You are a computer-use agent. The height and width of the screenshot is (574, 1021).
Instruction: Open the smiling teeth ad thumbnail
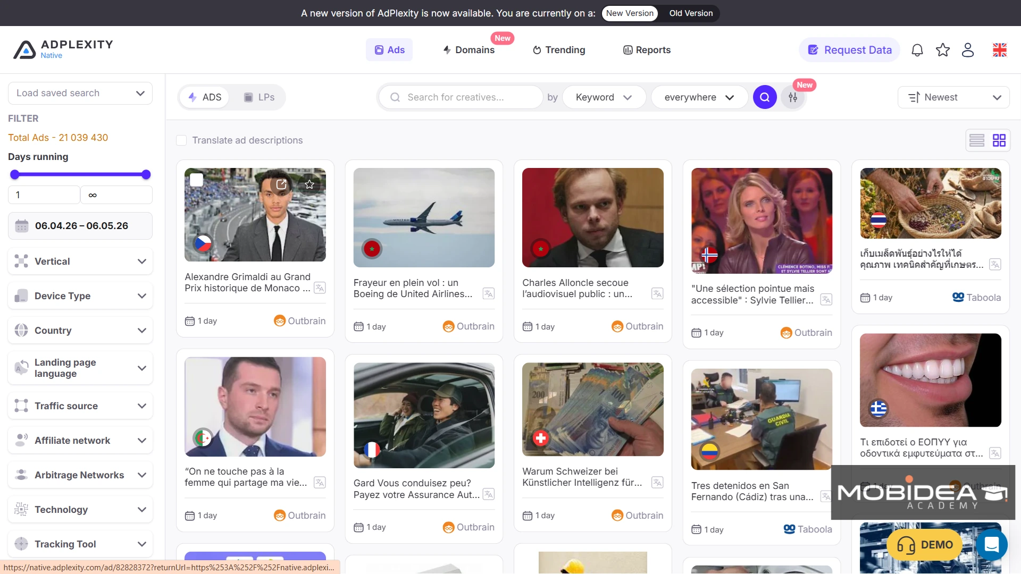pos(930,380)
